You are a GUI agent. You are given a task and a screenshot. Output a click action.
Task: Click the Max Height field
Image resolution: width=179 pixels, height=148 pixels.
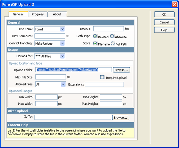coord(111,104)
